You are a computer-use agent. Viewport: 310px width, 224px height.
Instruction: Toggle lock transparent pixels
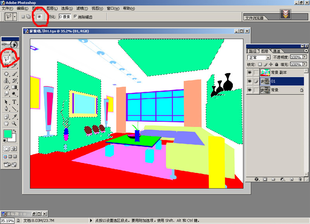(260, 64)
